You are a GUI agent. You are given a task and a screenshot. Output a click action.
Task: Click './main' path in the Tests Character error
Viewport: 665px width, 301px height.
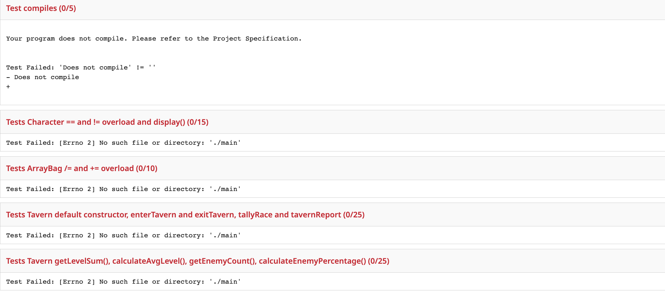point(225,143)
